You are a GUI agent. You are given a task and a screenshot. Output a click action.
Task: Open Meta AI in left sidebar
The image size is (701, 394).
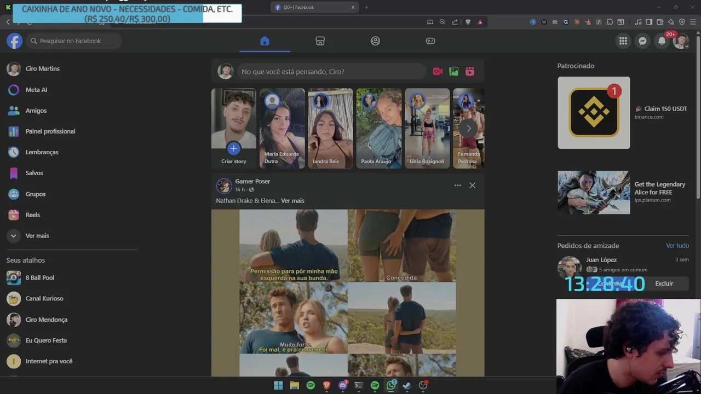[71, 90]
